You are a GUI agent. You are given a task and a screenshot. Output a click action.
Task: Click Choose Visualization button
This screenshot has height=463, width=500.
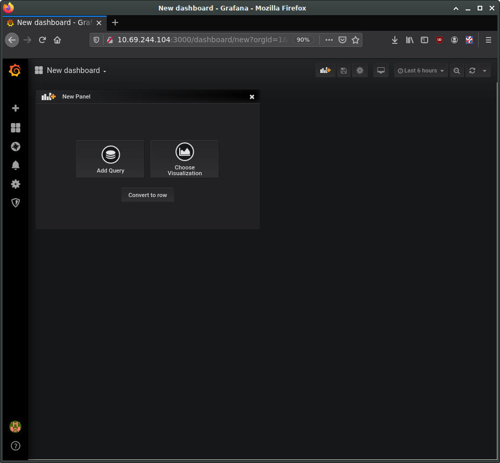point(184,159)
